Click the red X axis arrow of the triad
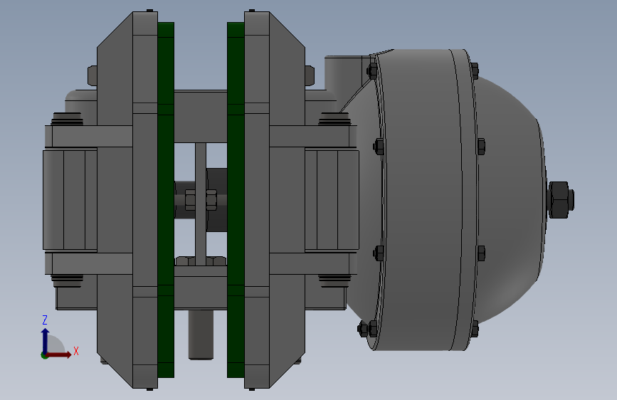The width and height of the screenshot is (617, 400). point(59,354)
